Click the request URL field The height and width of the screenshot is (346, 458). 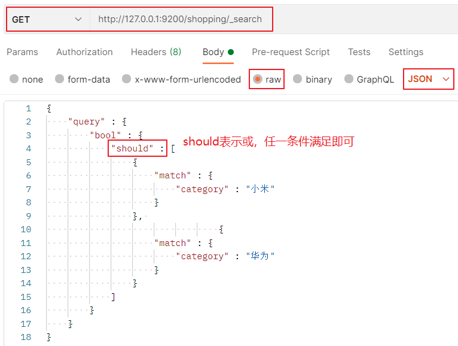(181, 19)
